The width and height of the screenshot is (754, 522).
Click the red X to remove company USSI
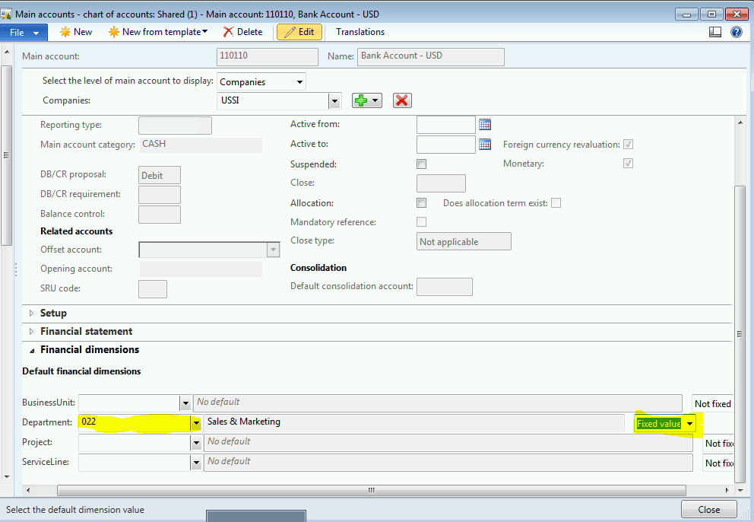[x=402, y=100]
